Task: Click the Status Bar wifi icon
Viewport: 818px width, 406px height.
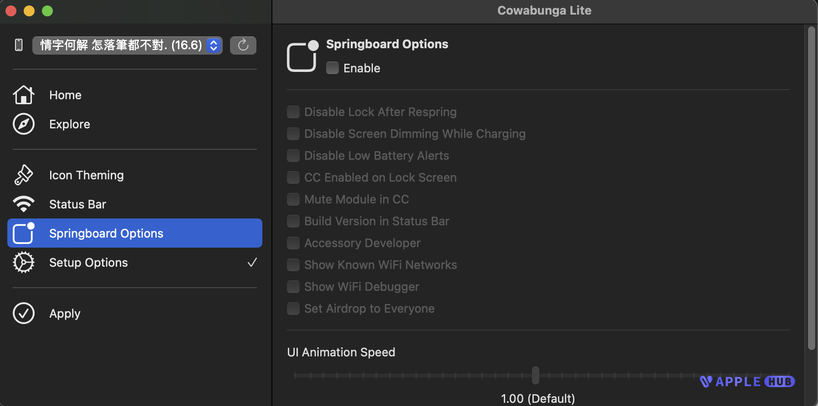Action: tap(24, 204)
